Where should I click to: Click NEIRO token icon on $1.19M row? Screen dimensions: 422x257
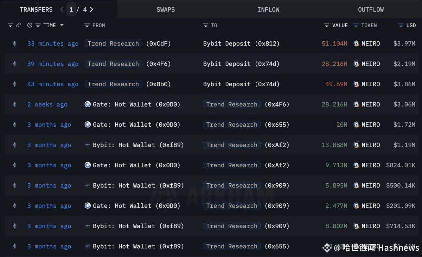point(356,145)
